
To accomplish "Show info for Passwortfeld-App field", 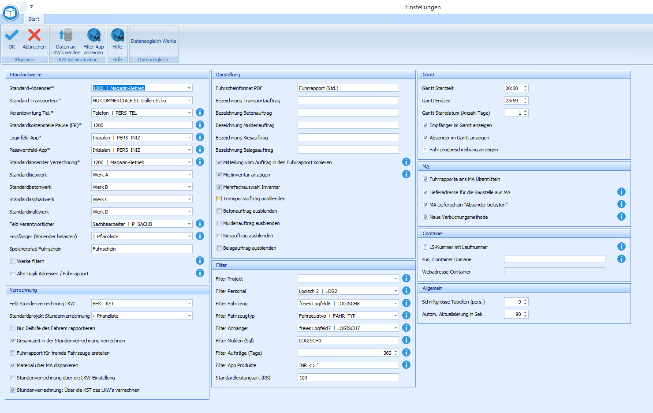I will [x=200, y=150].
